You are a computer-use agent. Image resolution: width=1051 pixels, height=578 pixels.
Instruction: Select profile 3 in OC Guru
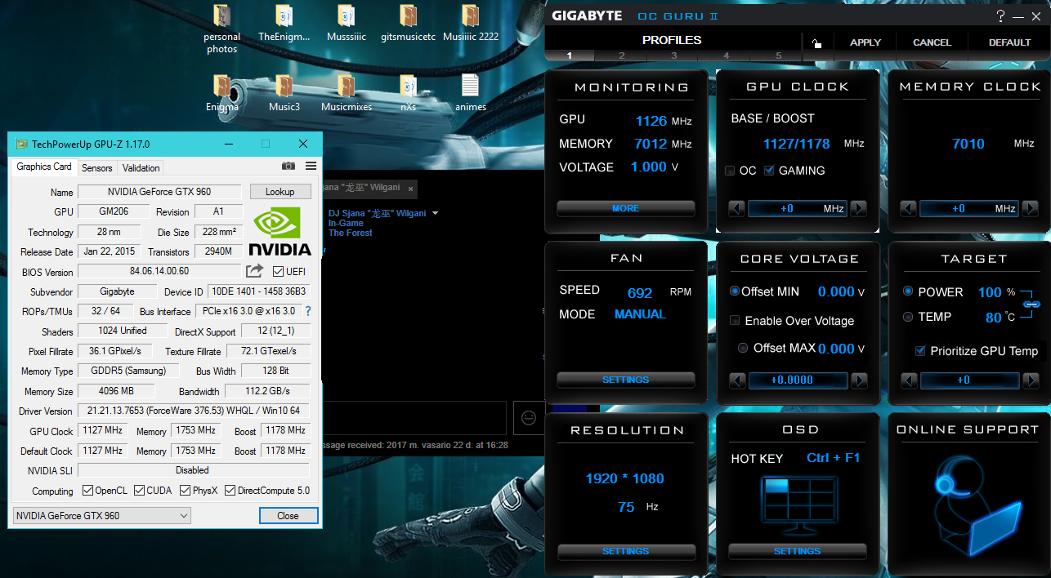(x=674, y=56)
